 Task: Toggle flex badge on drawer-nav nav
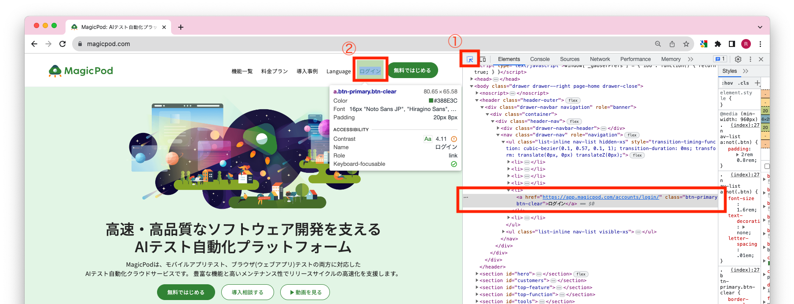[x=632, y=135]
